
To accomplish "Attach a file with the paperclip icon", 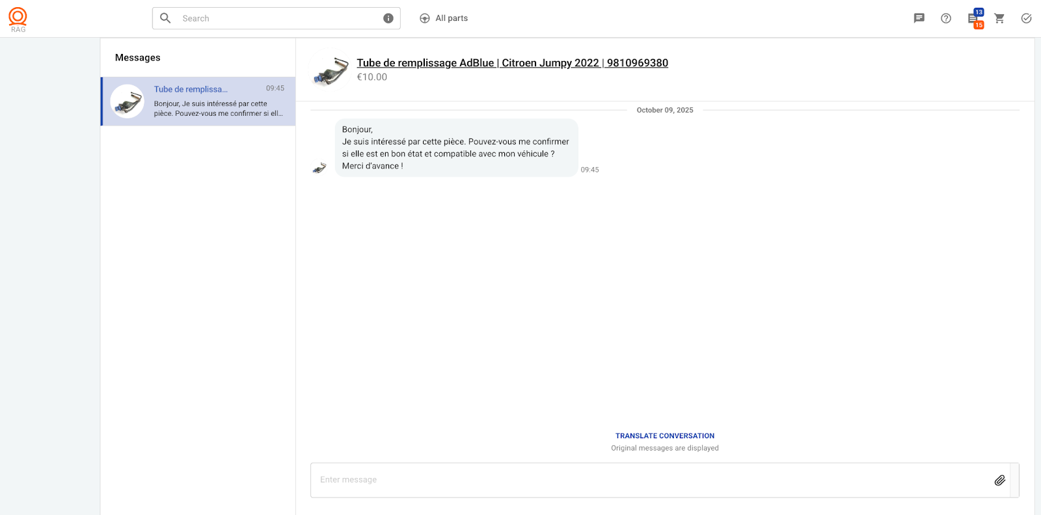I will pos(1000,480).
